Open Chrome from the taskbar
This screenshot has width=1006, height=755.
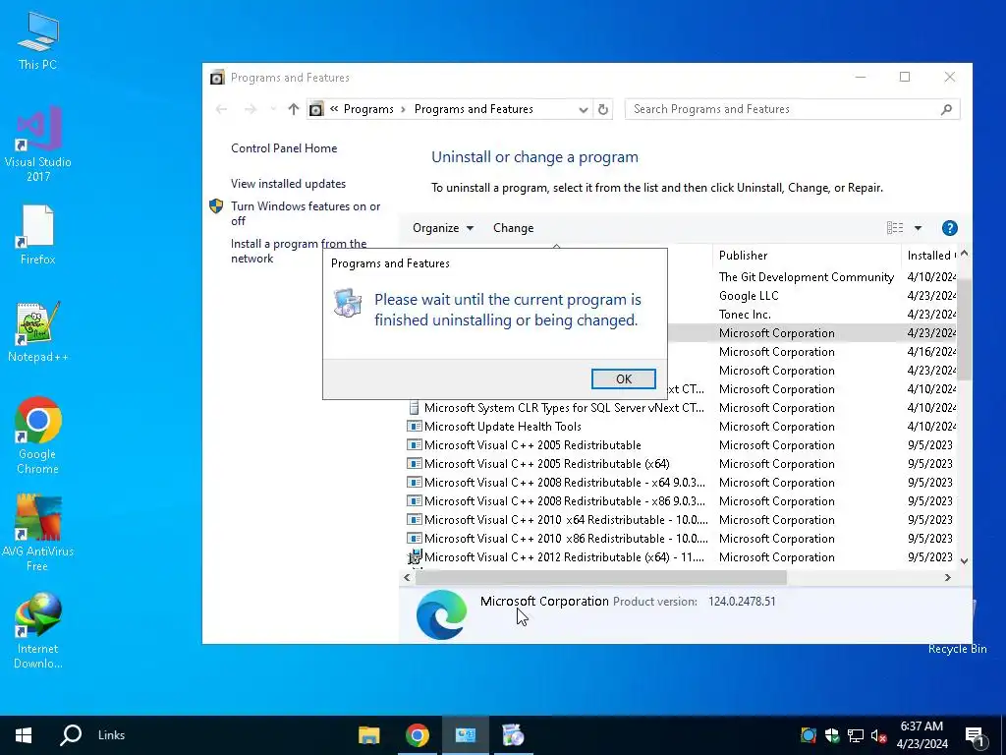tap(417, 735)
